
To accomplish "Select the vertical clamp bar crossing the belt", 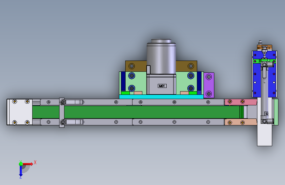I will click(x=62, y=113).
